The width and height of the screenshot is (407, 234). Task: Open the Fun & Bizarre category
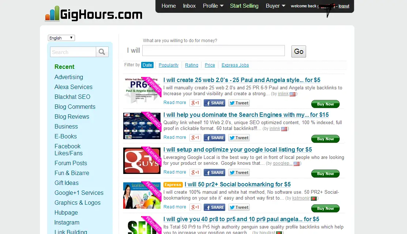(72, 173)
